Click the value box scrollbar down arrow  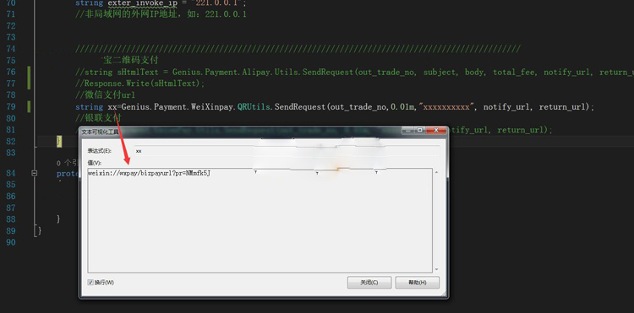[436, 269]
